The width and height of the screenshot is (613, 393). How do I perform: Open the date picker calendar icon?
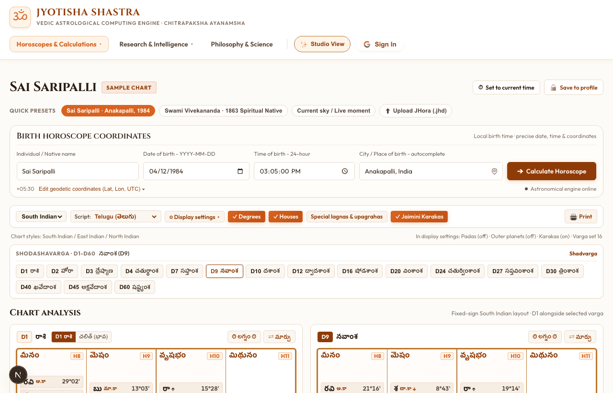coord(240,171)
